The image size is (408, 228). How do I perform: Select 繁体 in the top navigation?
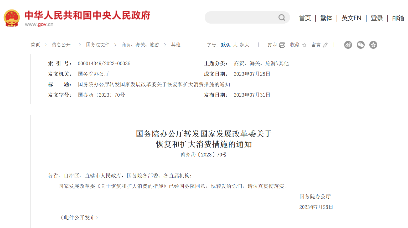click(326, 18)
